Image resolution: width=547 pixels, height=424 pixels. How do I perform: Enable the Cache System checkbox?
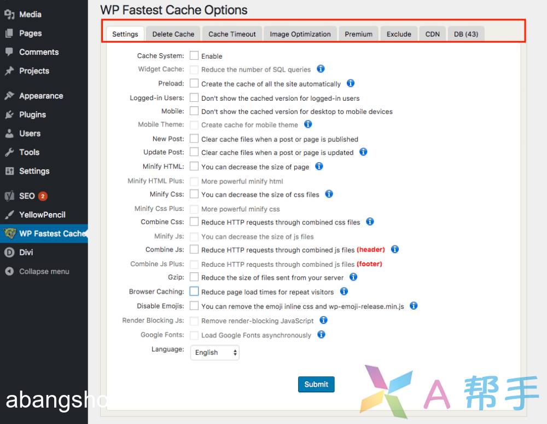tap(194, 55)
